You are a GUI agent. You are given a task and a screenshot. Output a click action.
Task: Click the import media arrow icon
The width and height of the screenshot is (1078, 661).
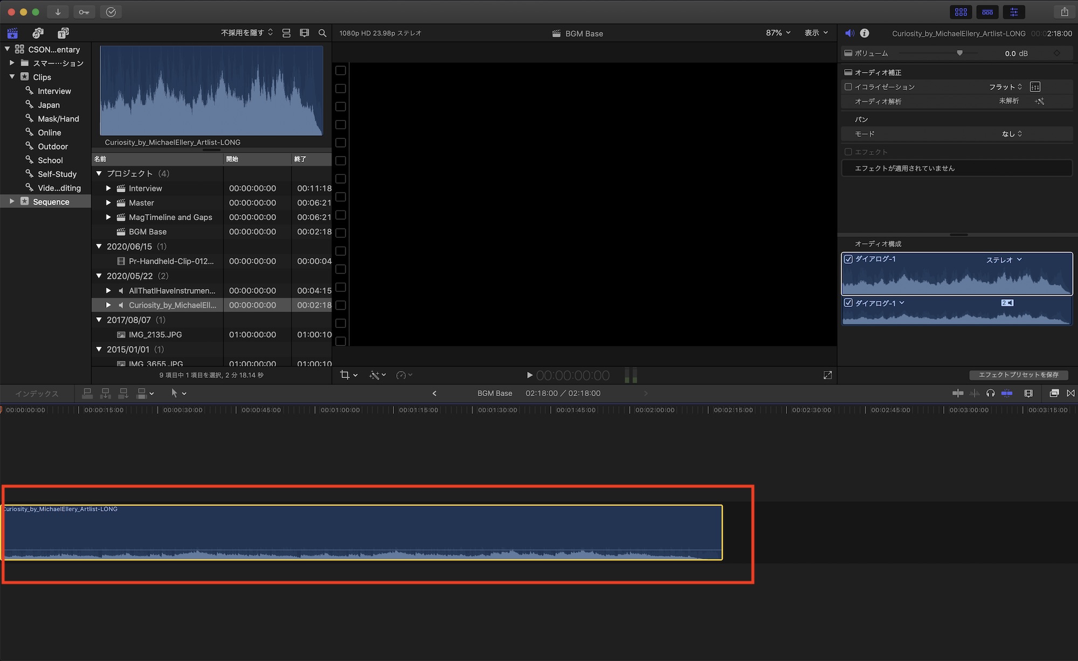tap(58, 12)
